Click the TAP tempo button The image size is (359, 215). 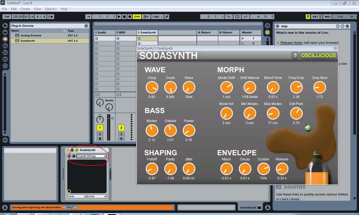(7, 17)
